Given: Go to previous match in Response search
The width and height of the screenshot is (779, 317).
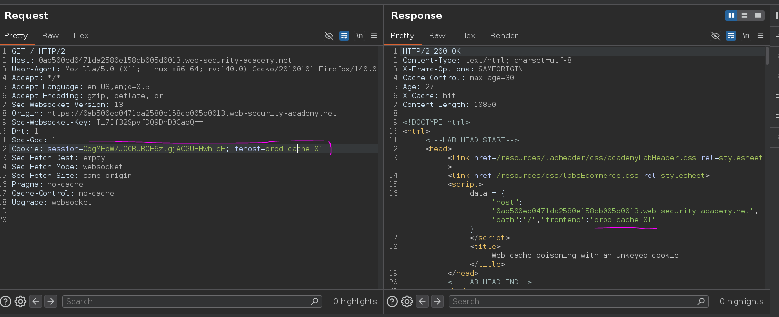Looking at the screenshot, I should tap(422, 301).
